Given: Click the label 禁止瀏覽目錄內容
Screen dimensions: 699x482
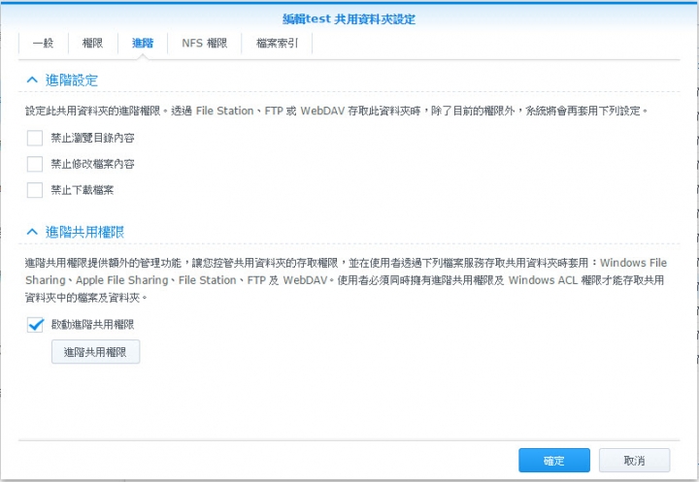Looking at the screenshot, I should [92, 138].
